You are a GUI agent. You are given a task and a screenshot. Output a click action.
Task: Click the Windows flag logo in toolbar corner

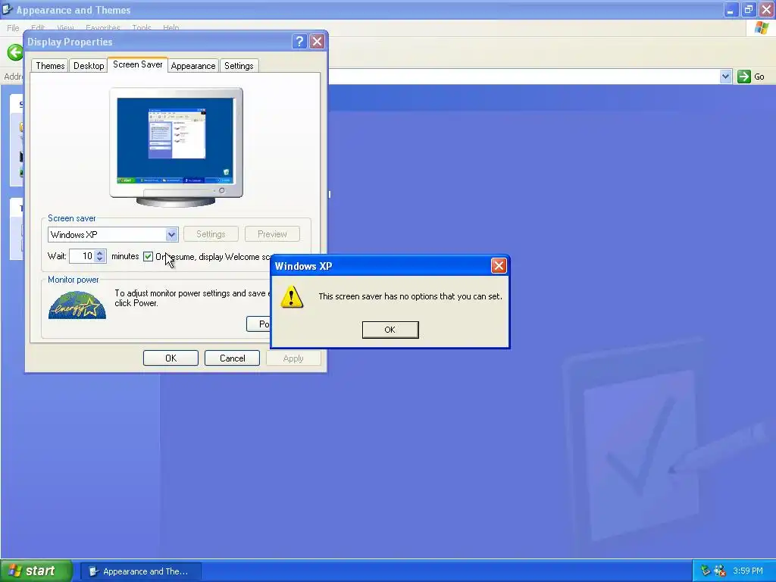762,28
